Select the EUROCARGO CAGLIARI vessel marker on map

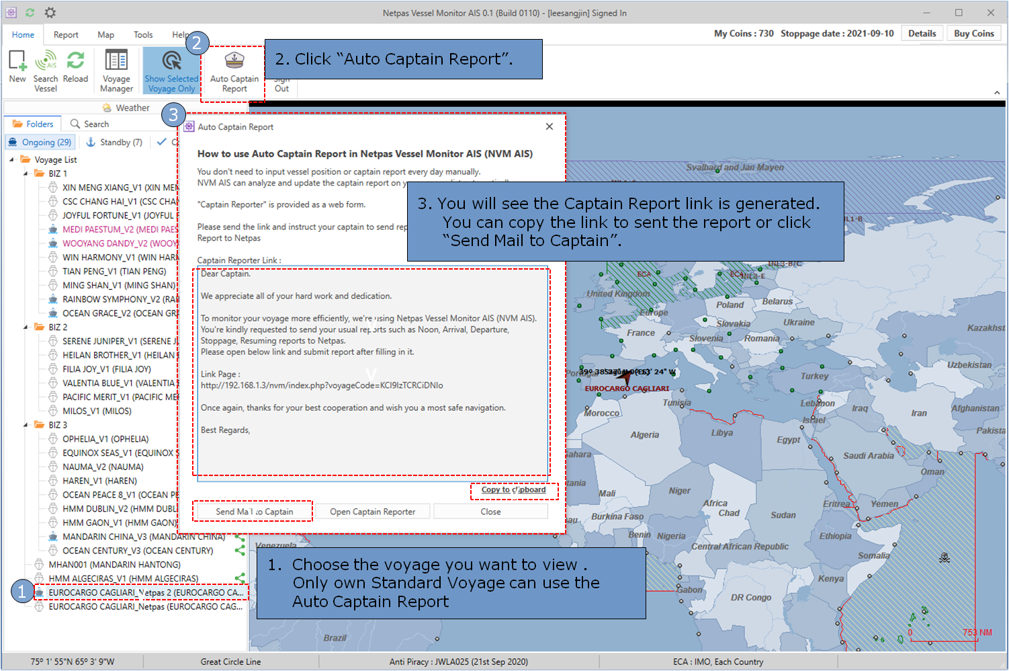click(625, 377)
